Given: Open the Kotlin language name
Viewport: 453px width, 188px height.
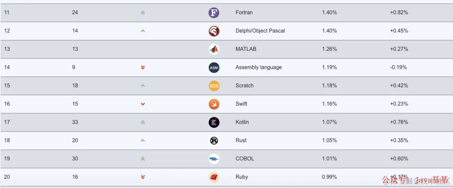Looking at the screenshot, I should pos(242,122).
